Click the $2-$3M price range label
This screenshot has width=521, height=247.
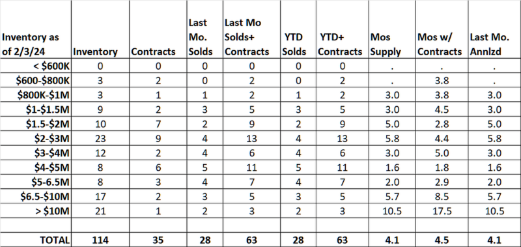[51, 138]
